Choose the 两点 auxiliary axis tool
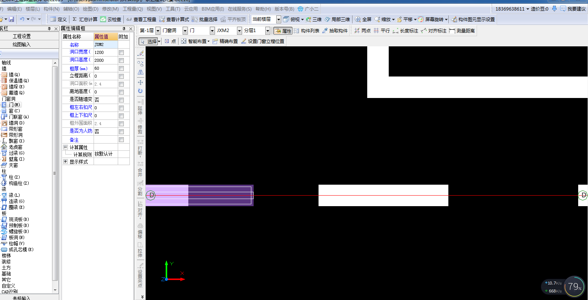The height and width of the screenshot is (300, 588). tap(362, 31)
